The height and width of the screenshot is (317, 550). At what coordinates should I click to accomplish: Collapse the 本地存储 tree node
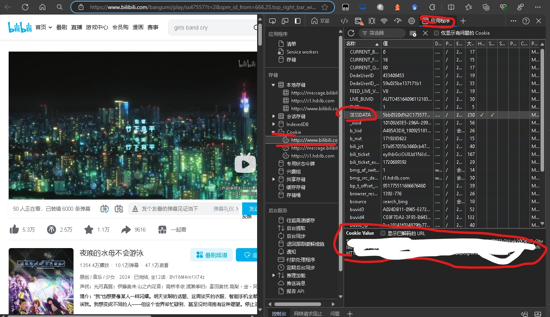(x=274, y=85)
